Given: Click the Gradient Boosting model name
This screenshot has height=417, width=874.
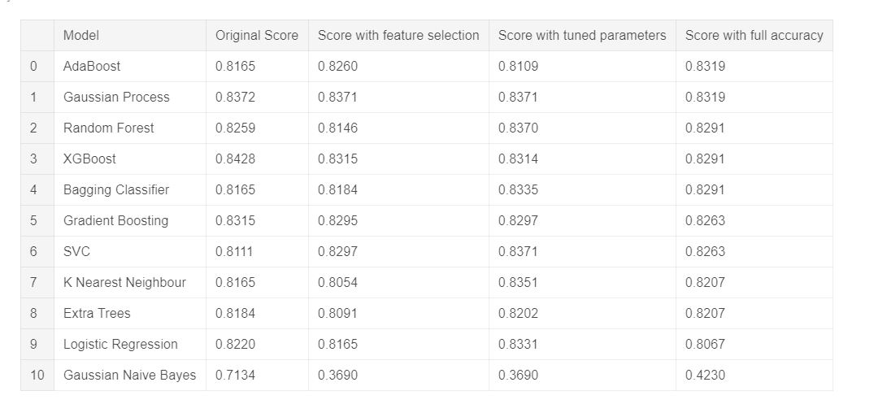Looking at the screenshot, I should (x=115, y=221).
